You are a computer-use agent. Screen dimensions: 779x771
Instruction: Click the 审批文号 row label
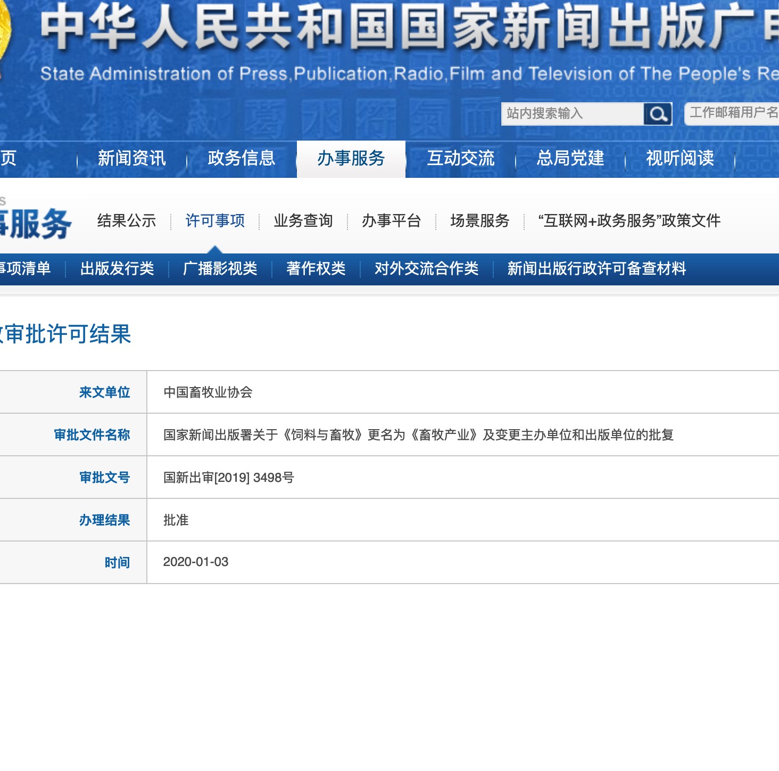pyautogui.click(x=105, y=478)
